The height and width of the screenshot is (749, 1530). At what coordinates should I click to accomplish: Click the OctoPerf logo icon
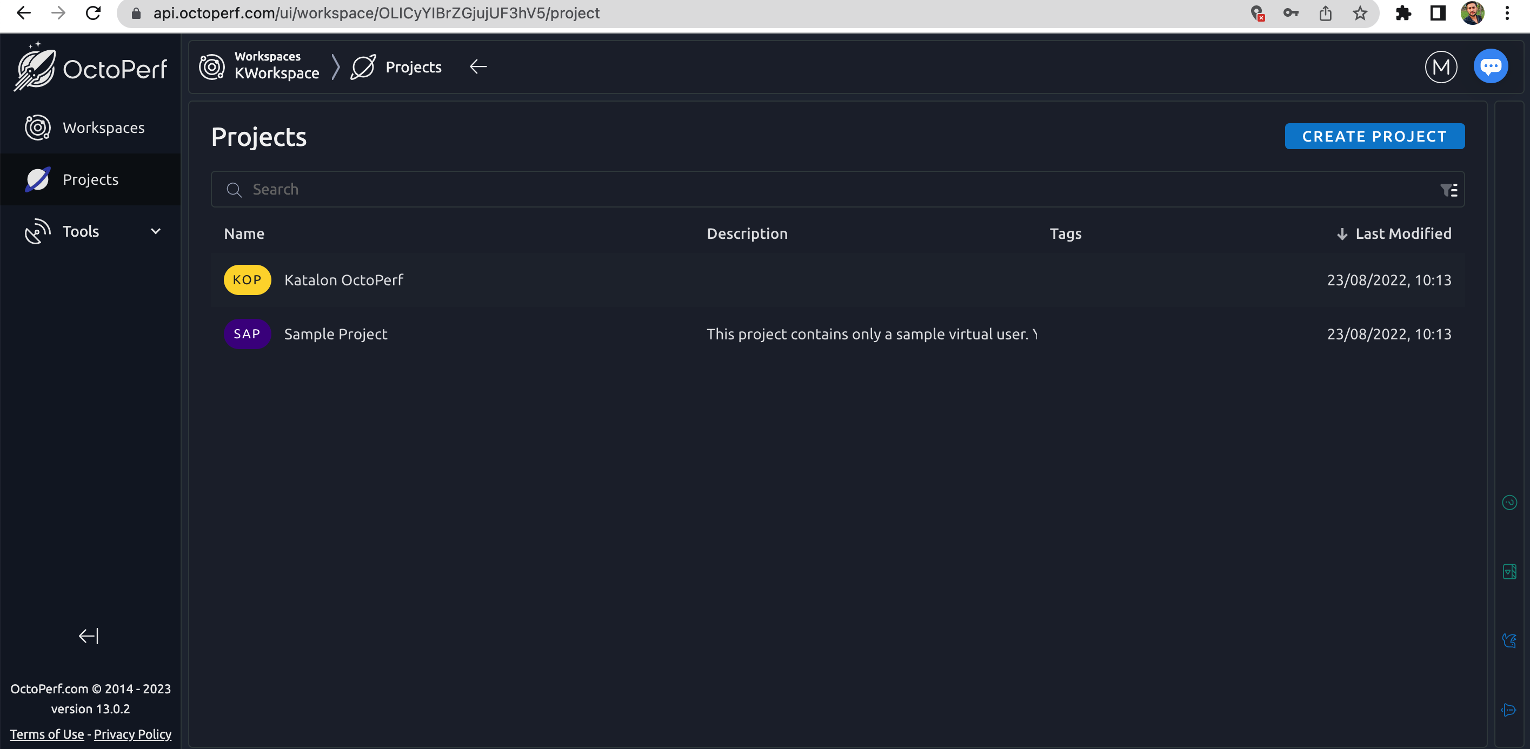[x=36, y=66]
